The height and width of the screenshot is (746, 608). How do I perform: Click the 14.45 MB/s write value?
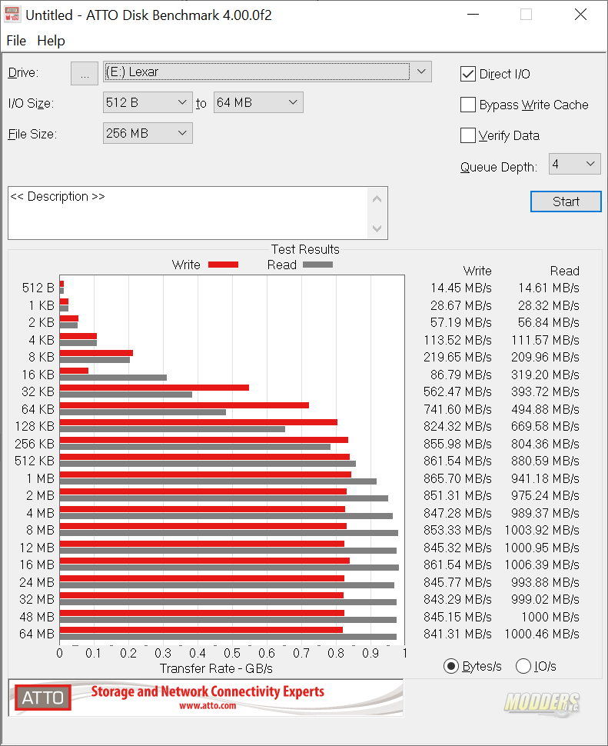[460, 288]
